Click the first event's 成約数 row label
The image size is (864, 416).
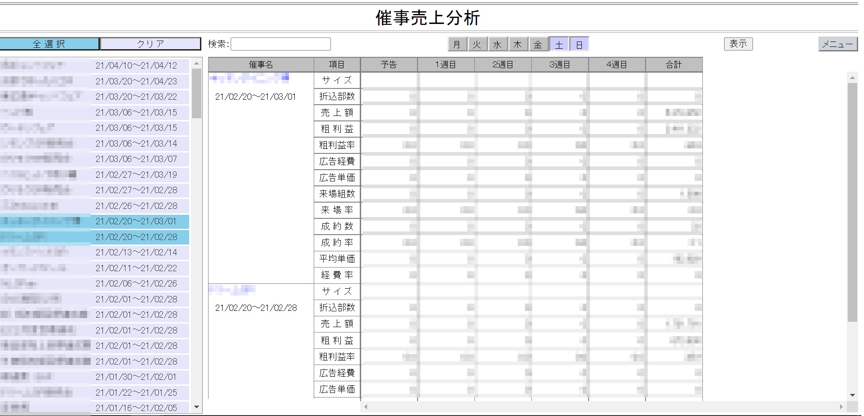(337, 226)
